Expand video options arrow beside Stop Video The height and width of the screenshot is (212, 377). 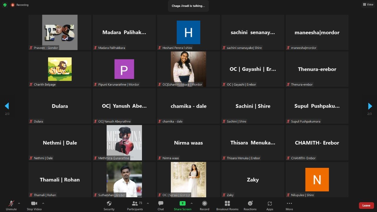coord(43,203)
